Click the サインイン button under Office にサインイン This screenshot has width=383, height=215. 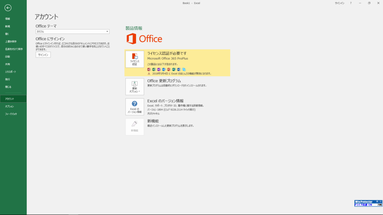tap(43, 54)
